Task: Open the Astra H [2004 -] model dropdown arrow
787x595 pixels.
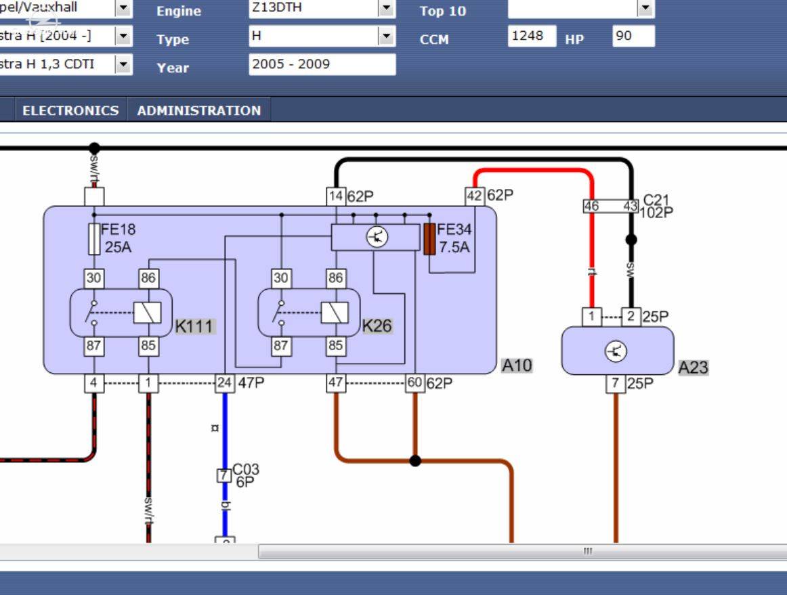Action: [123, 36]
